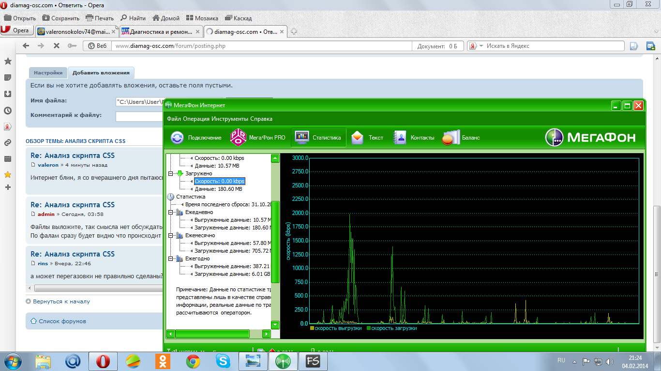
Task: Open the Операция menu
Action: [196, 119]
